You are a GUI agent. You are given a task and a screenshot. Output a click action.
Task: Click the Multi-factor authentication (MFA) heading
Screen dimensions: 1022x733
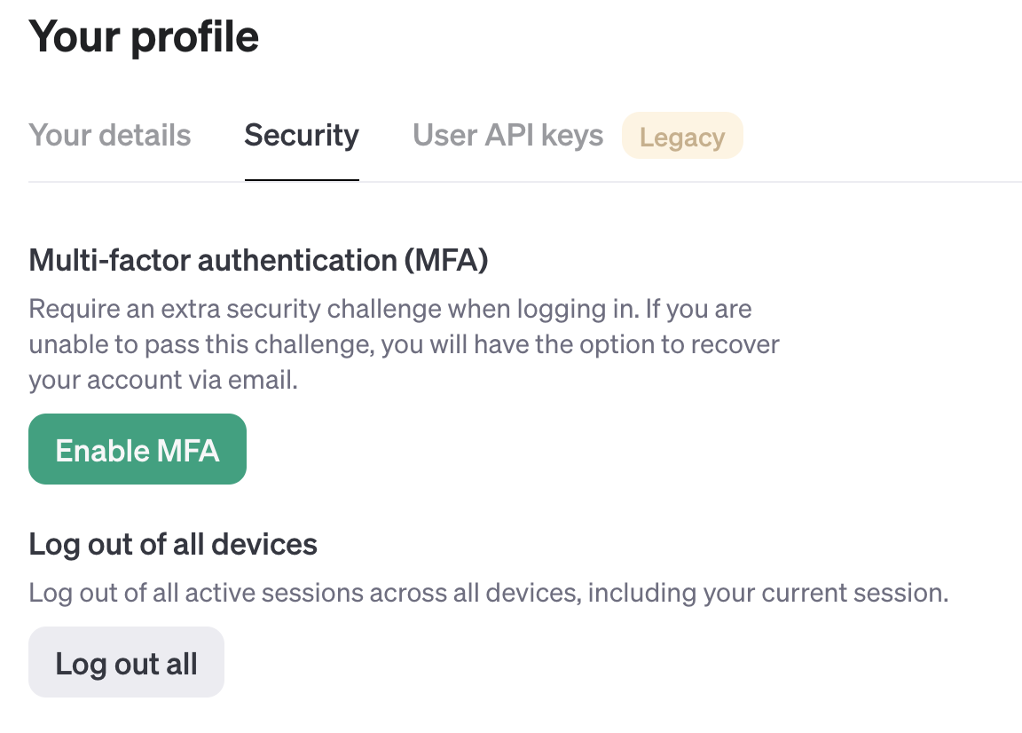(259, 260)
